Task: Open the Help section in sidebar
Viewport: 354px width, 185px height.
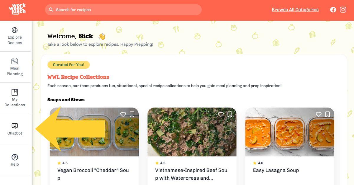Action: (15, 160)
